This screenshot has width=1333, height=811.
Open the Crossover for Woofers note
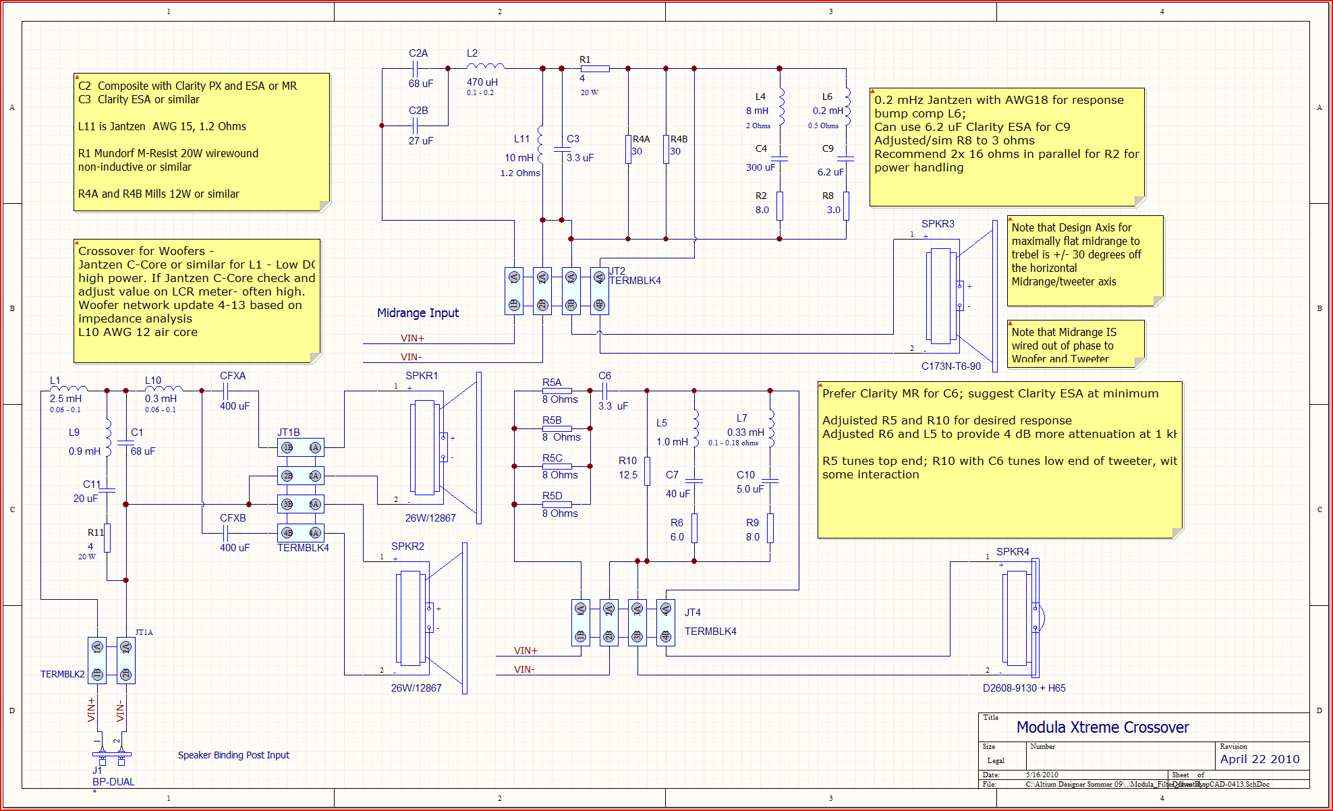click(197, 301)
